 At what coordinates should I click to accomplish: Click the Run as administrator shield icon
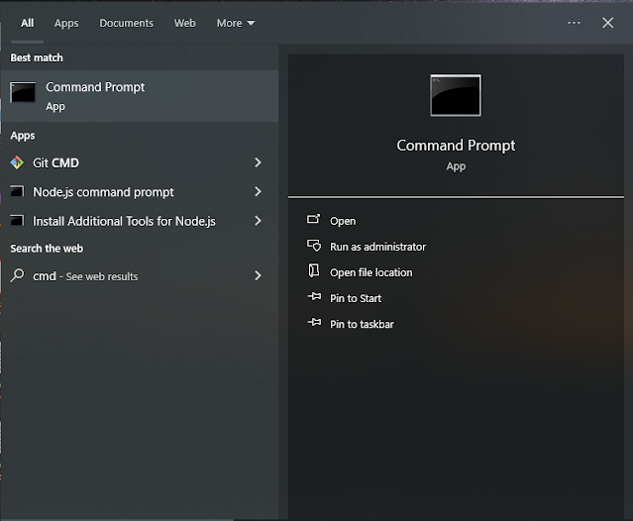(314, 246)
